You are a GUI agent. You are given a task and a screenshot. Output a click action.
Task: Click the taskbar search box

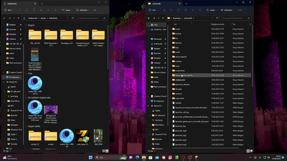pyautogui.click(x=111, y=157)
